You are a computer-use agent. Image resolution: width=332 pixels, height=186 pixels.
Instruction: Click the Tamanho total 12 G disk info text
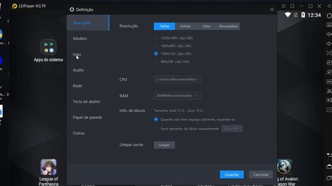178,111
